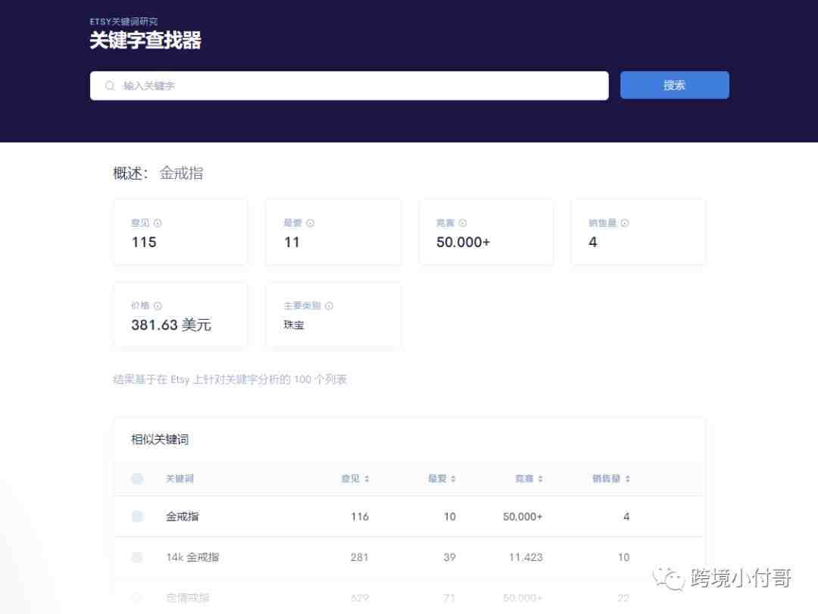Open info icon beside 常见 card label
818x614 pixels.
[158, 223]
